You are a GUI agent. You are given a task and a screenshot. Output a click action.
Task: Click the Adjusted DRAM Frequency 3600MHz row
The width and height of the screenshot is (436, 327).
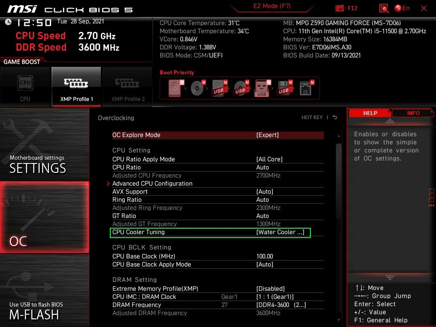(218, 313)
